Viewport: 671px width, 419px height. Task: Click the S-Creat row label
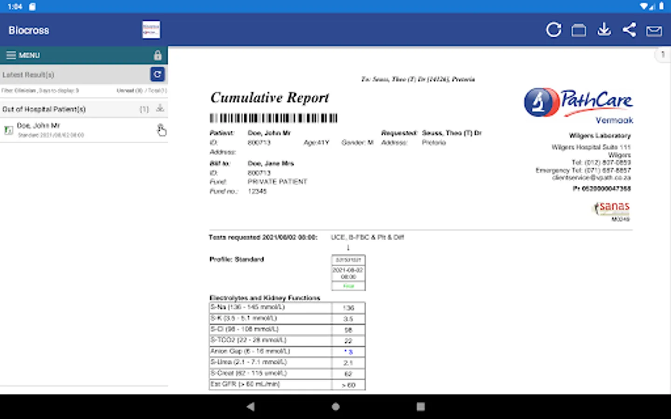coord(248,373)
